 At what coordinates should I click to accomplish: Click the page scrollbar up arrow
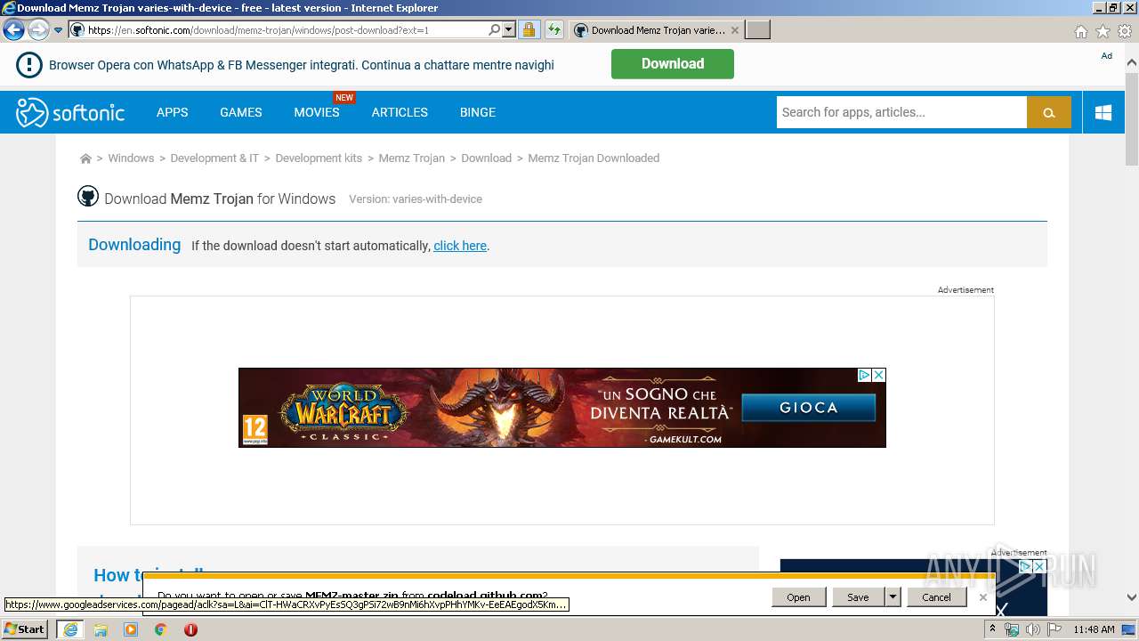tap(1132, 63)
